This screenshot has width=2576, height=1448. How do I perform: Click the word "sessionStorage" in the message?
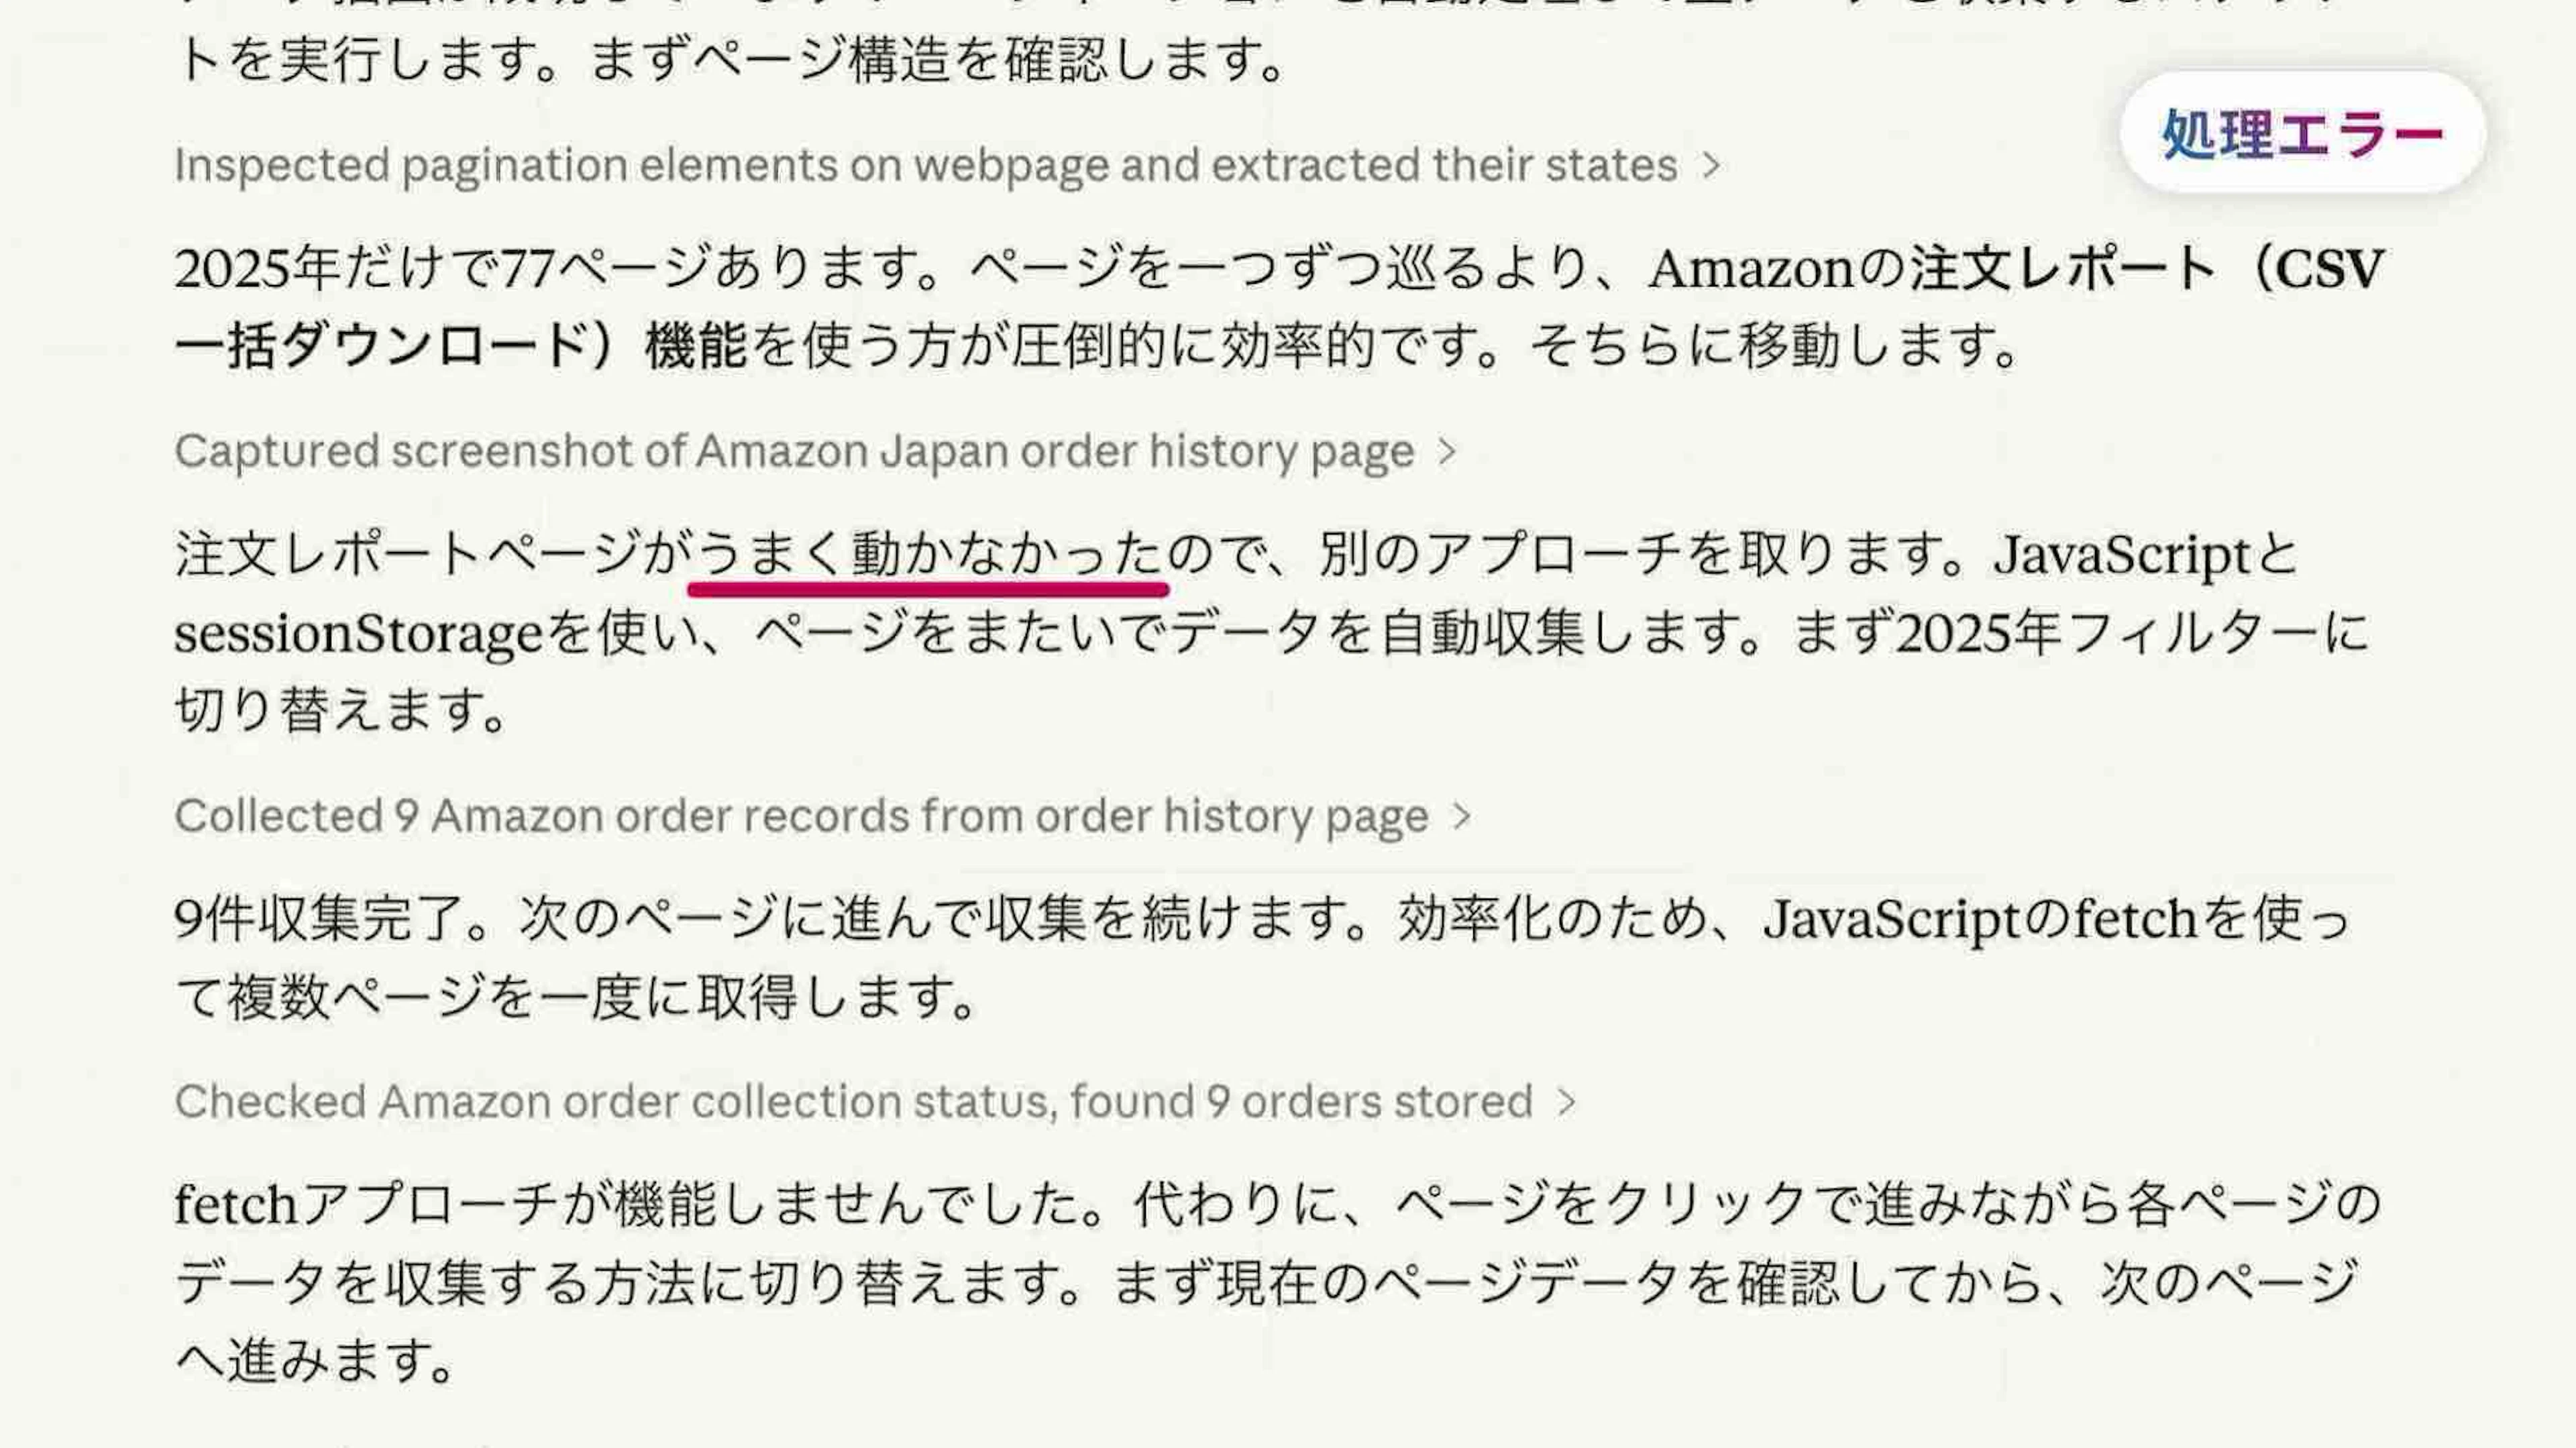tap(358, 634)
